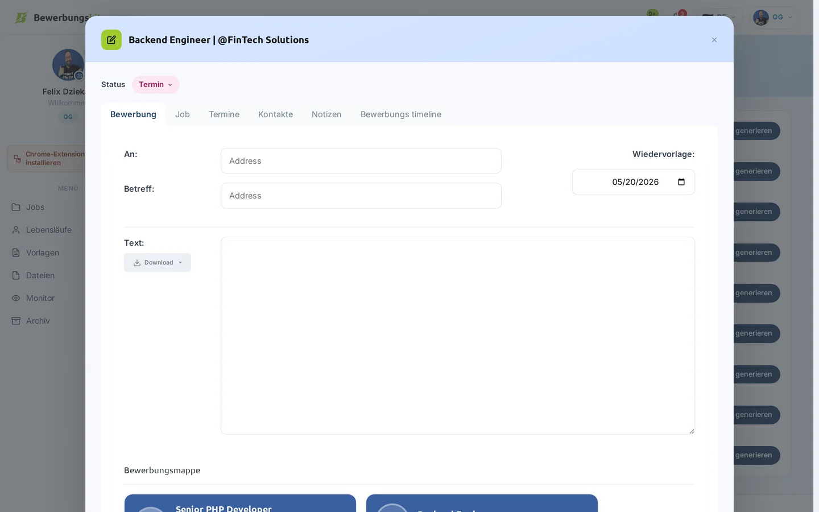This screenshot has width=819, height=512.
Task: Click the OG badge under profile name
Action: pos(68,117)
